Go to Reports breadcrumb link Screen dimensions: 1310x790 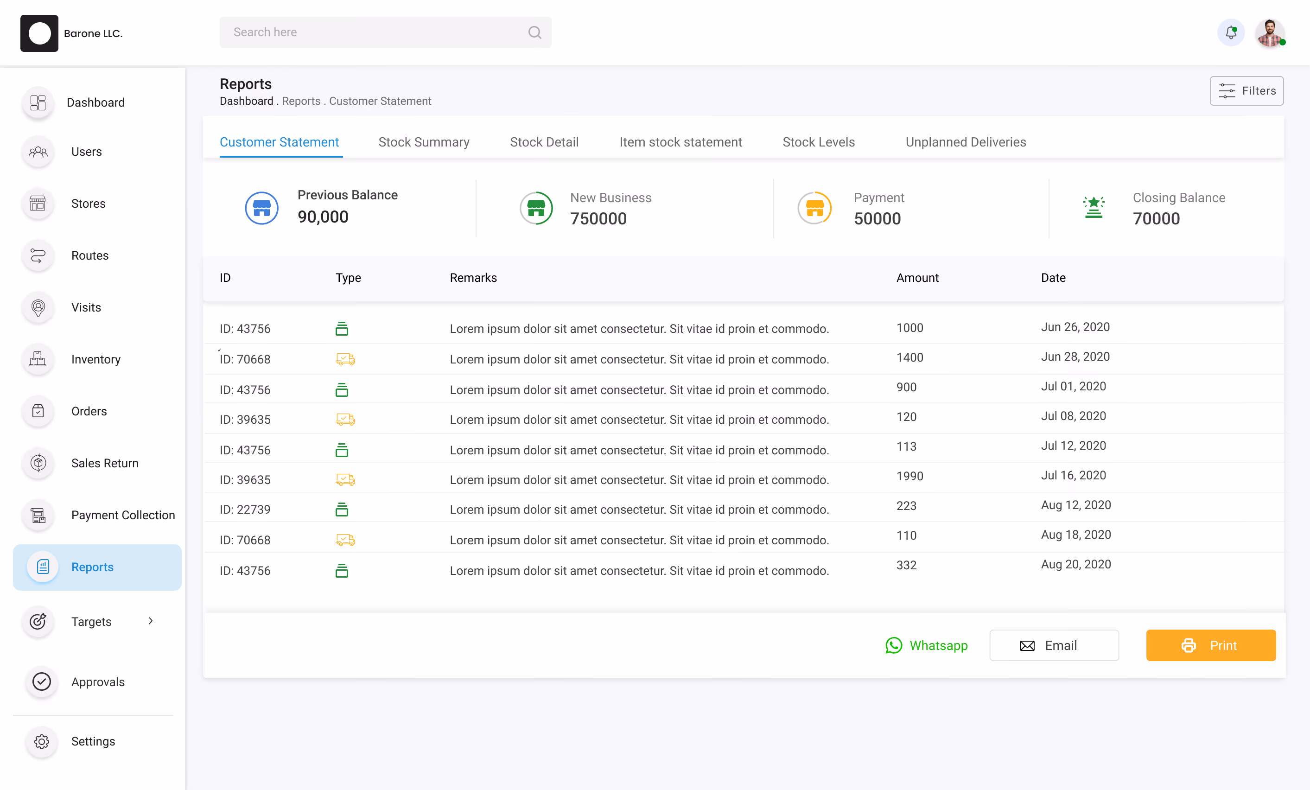click(x=301, y=101)
